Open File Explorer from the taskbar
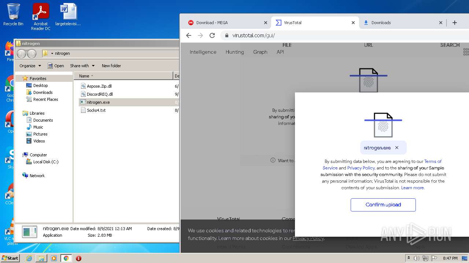Viewport: 469px width, 263px height. (x=41, y=258)
